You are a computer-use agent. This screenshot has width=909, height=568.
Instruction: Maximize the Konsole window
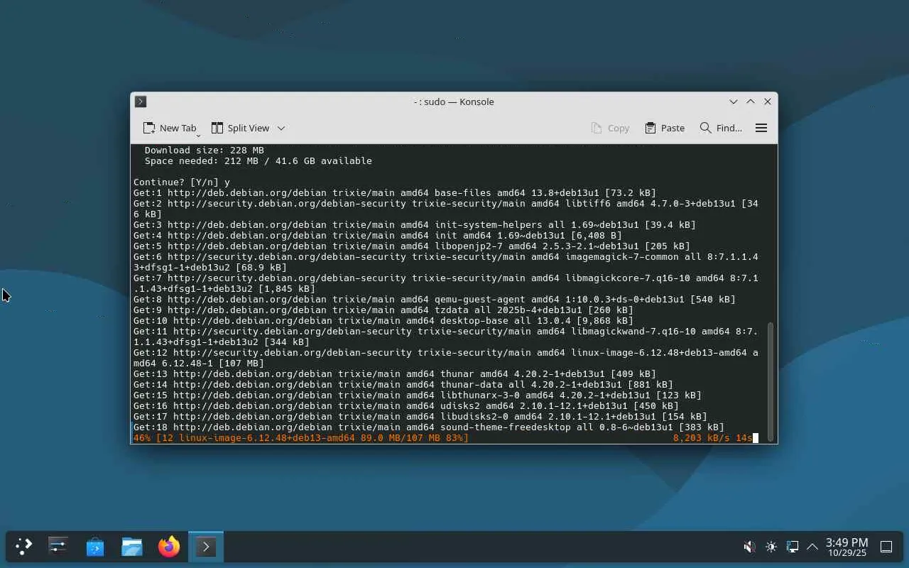[751, 102]
